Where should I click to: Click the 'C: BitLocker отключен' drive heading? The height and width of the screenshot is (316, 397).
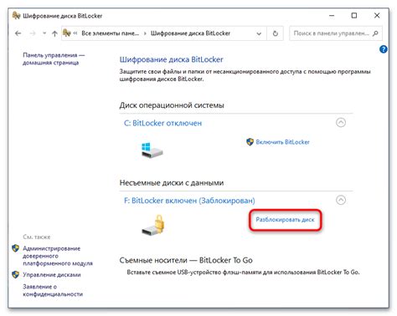(x=162, y=123)
